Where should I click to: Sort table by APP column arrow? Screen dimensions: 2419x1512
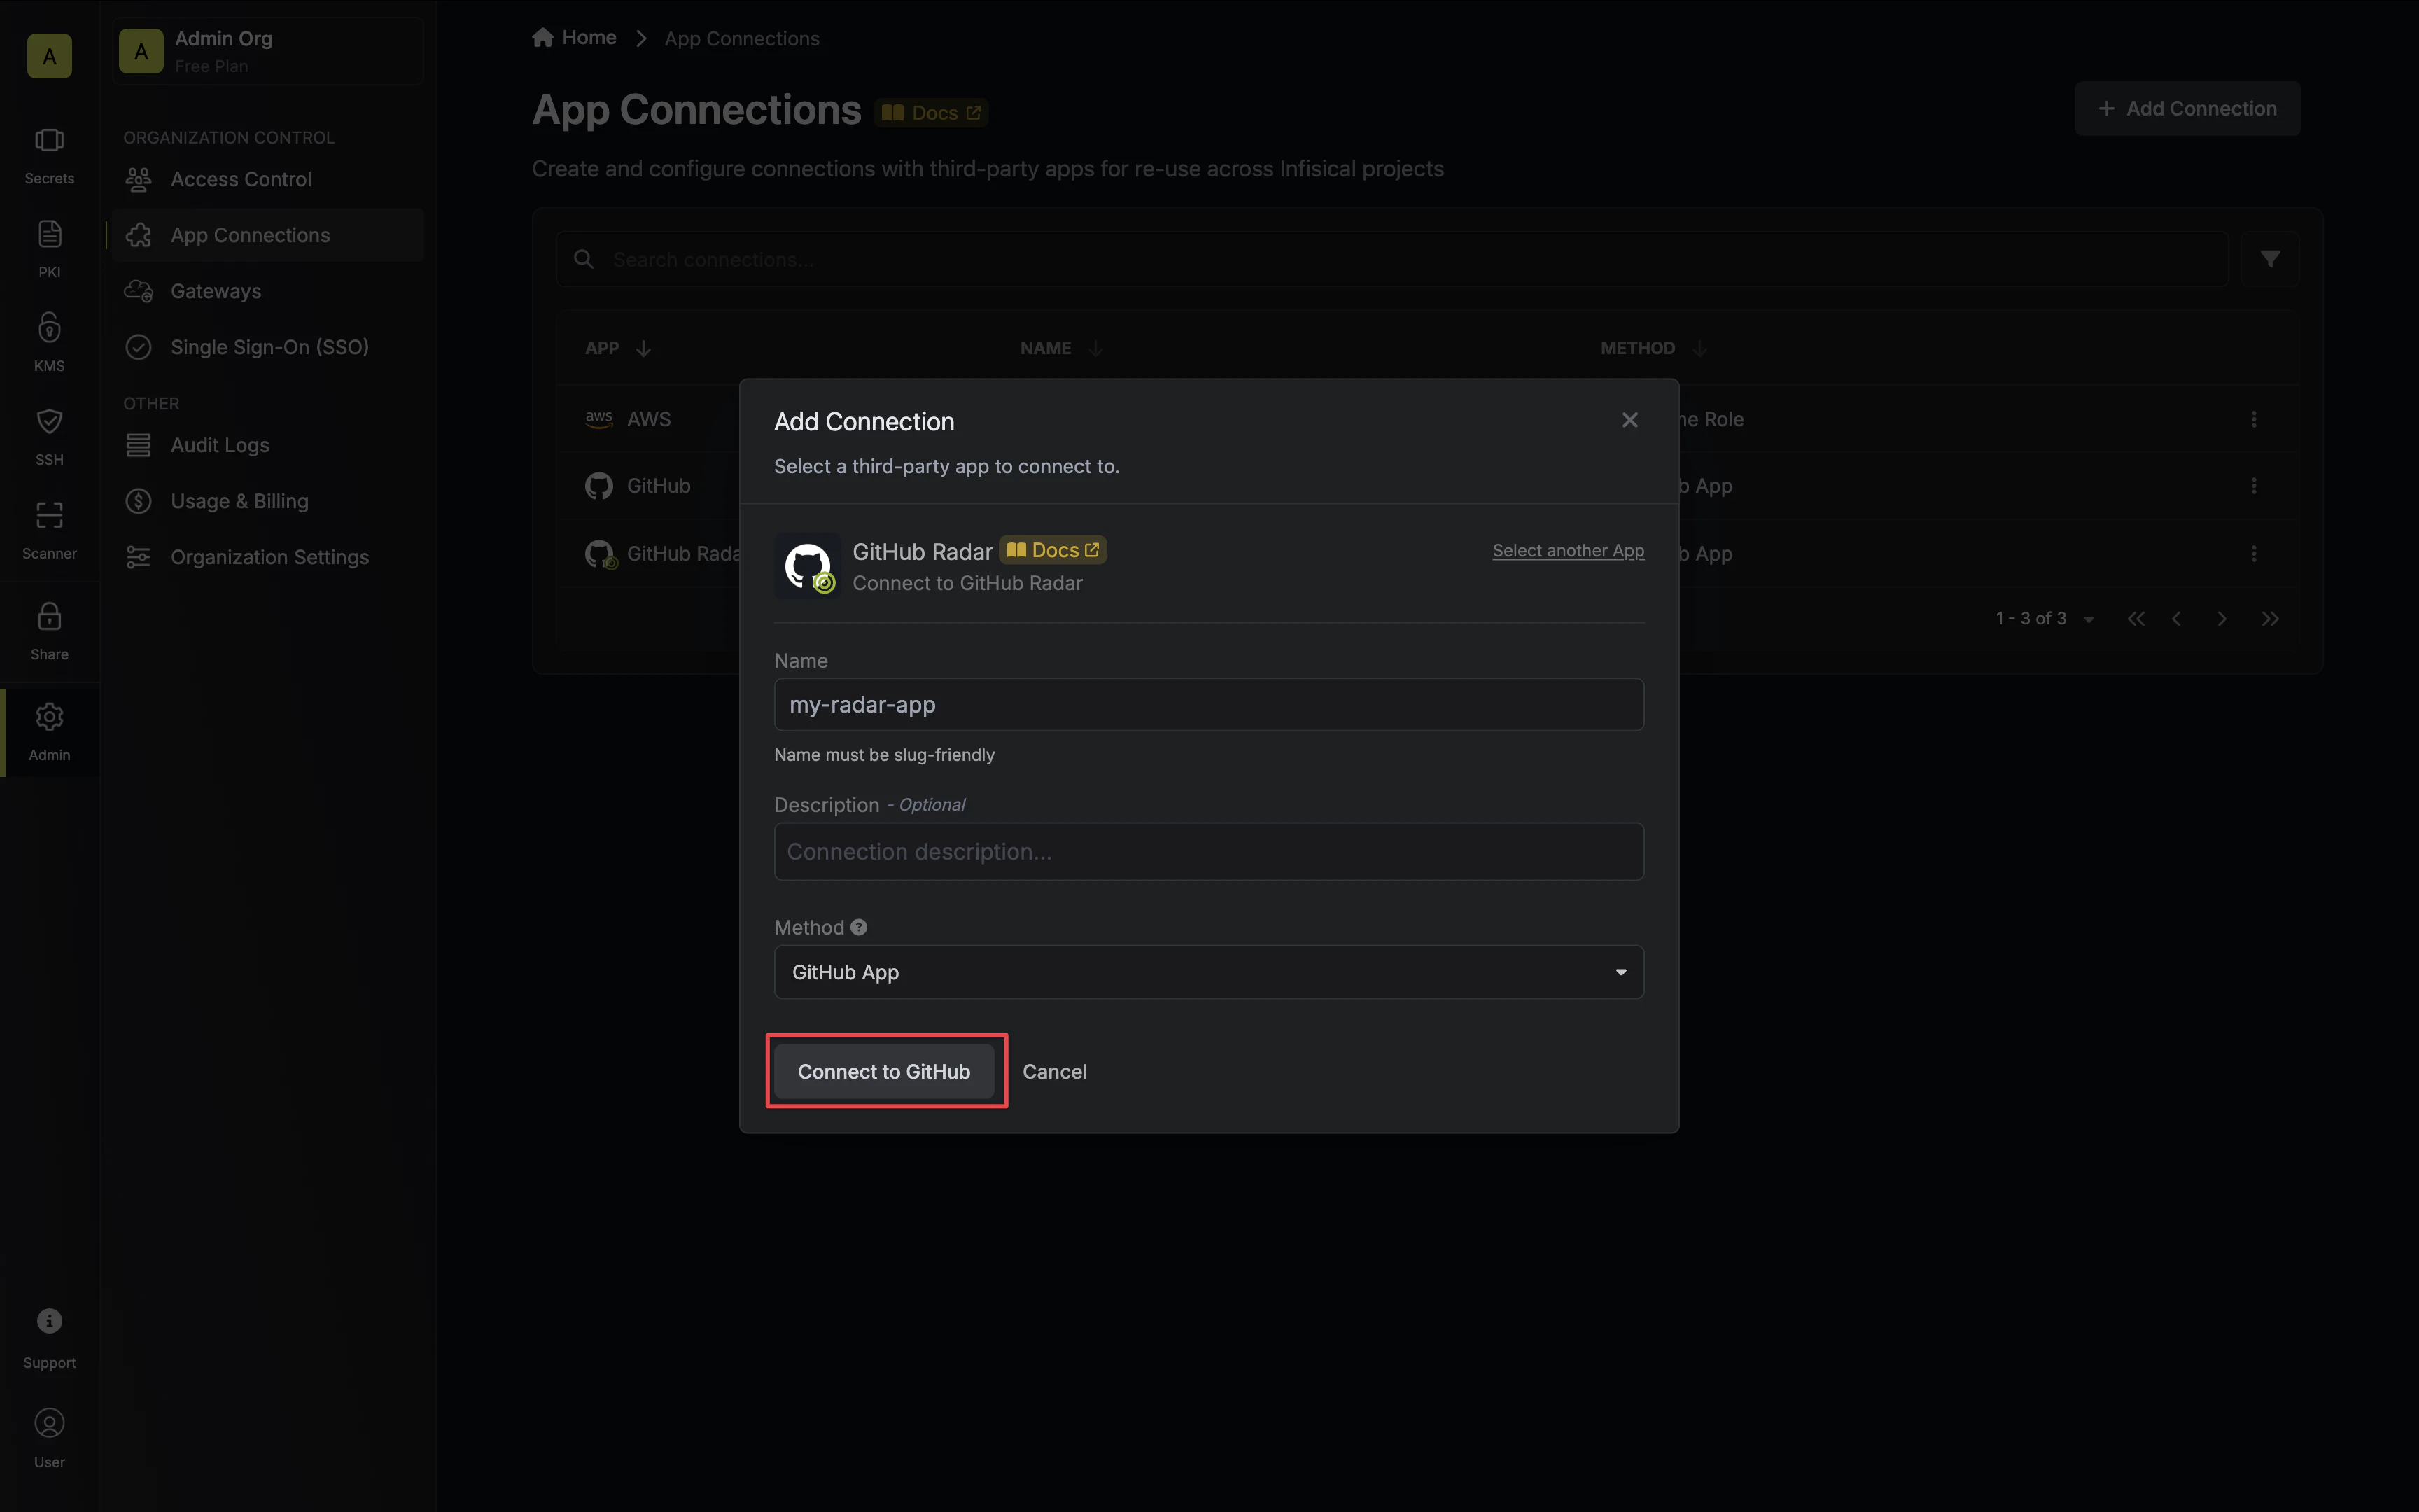[644, 348]
